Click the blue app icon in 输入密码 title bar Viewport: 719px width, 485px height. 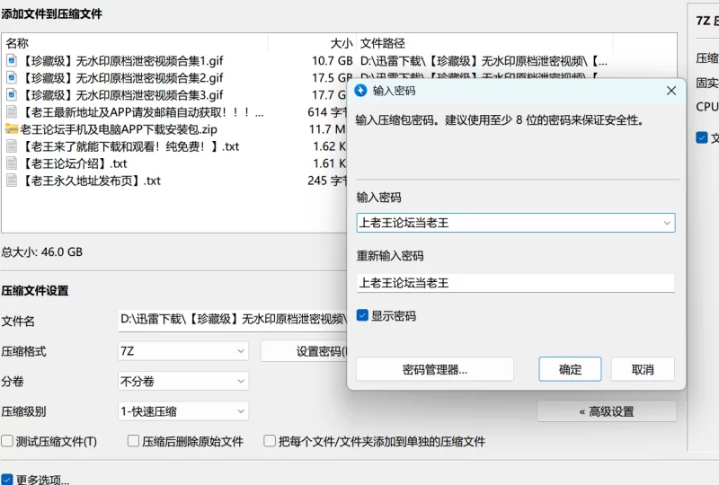(x=361, y=91)
